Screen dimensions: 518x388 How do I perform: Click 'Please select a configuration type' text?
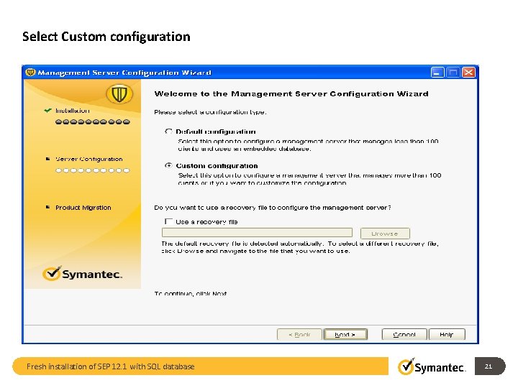210,112
